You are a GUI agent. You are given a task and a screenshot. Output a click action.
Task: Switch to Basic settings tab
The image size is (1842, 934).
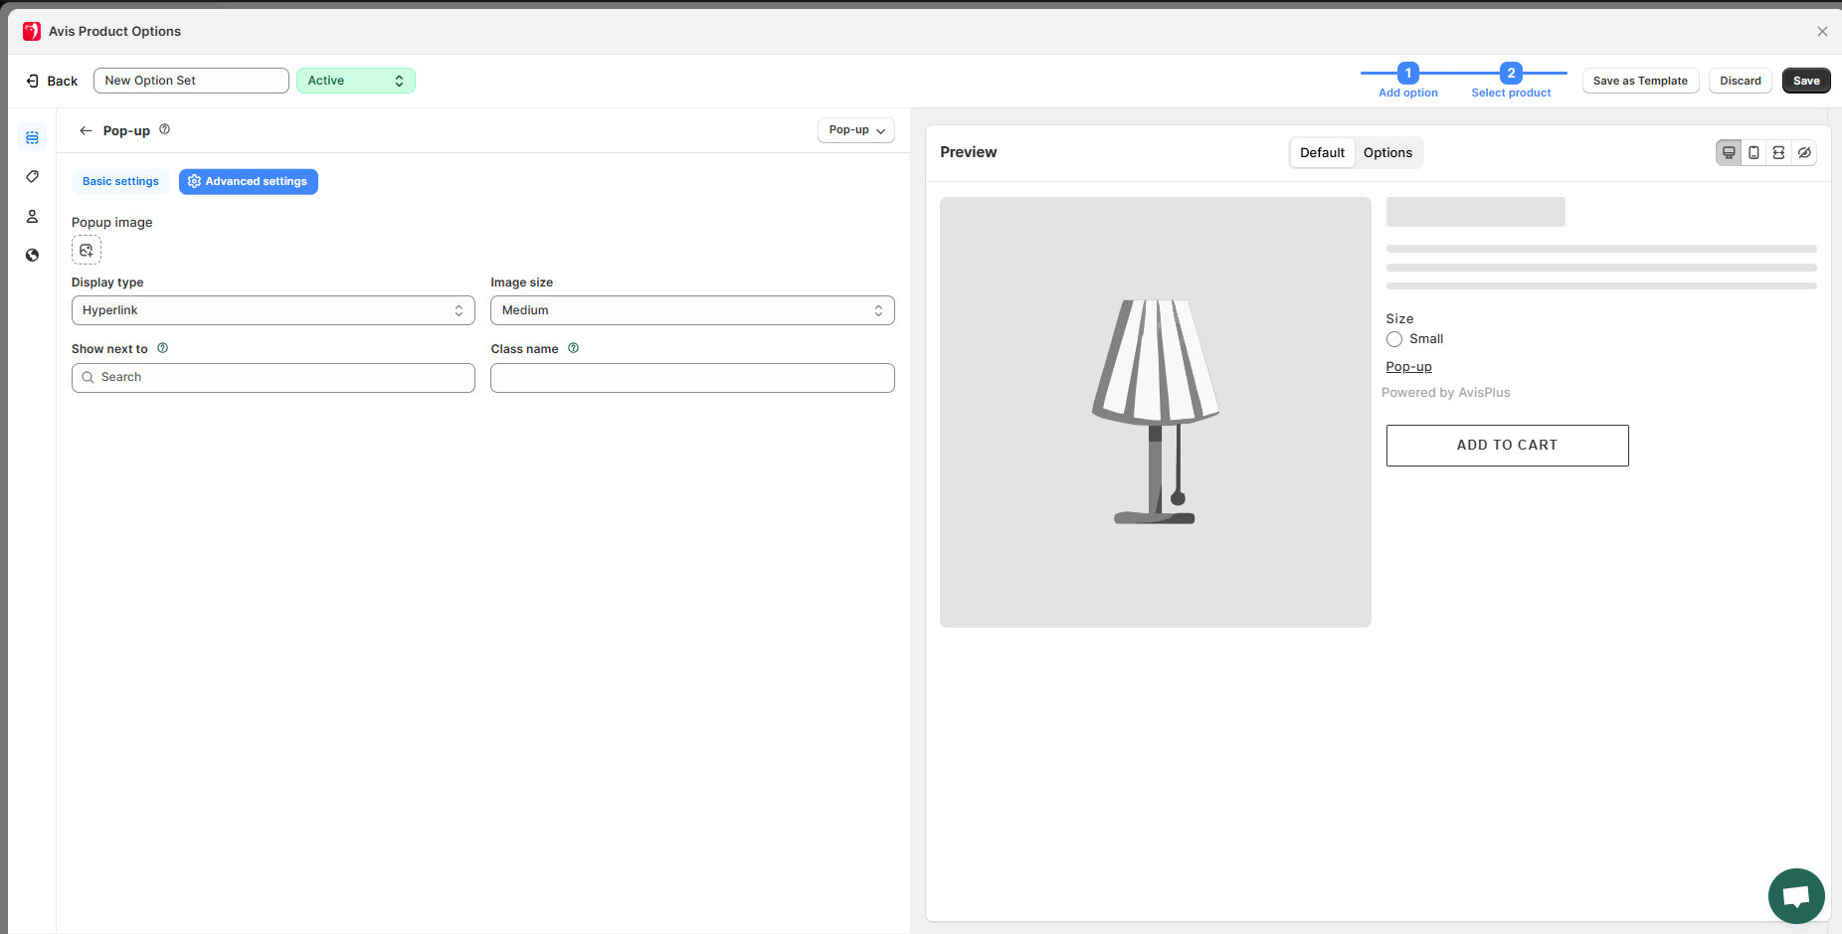[x=120, y=181]
